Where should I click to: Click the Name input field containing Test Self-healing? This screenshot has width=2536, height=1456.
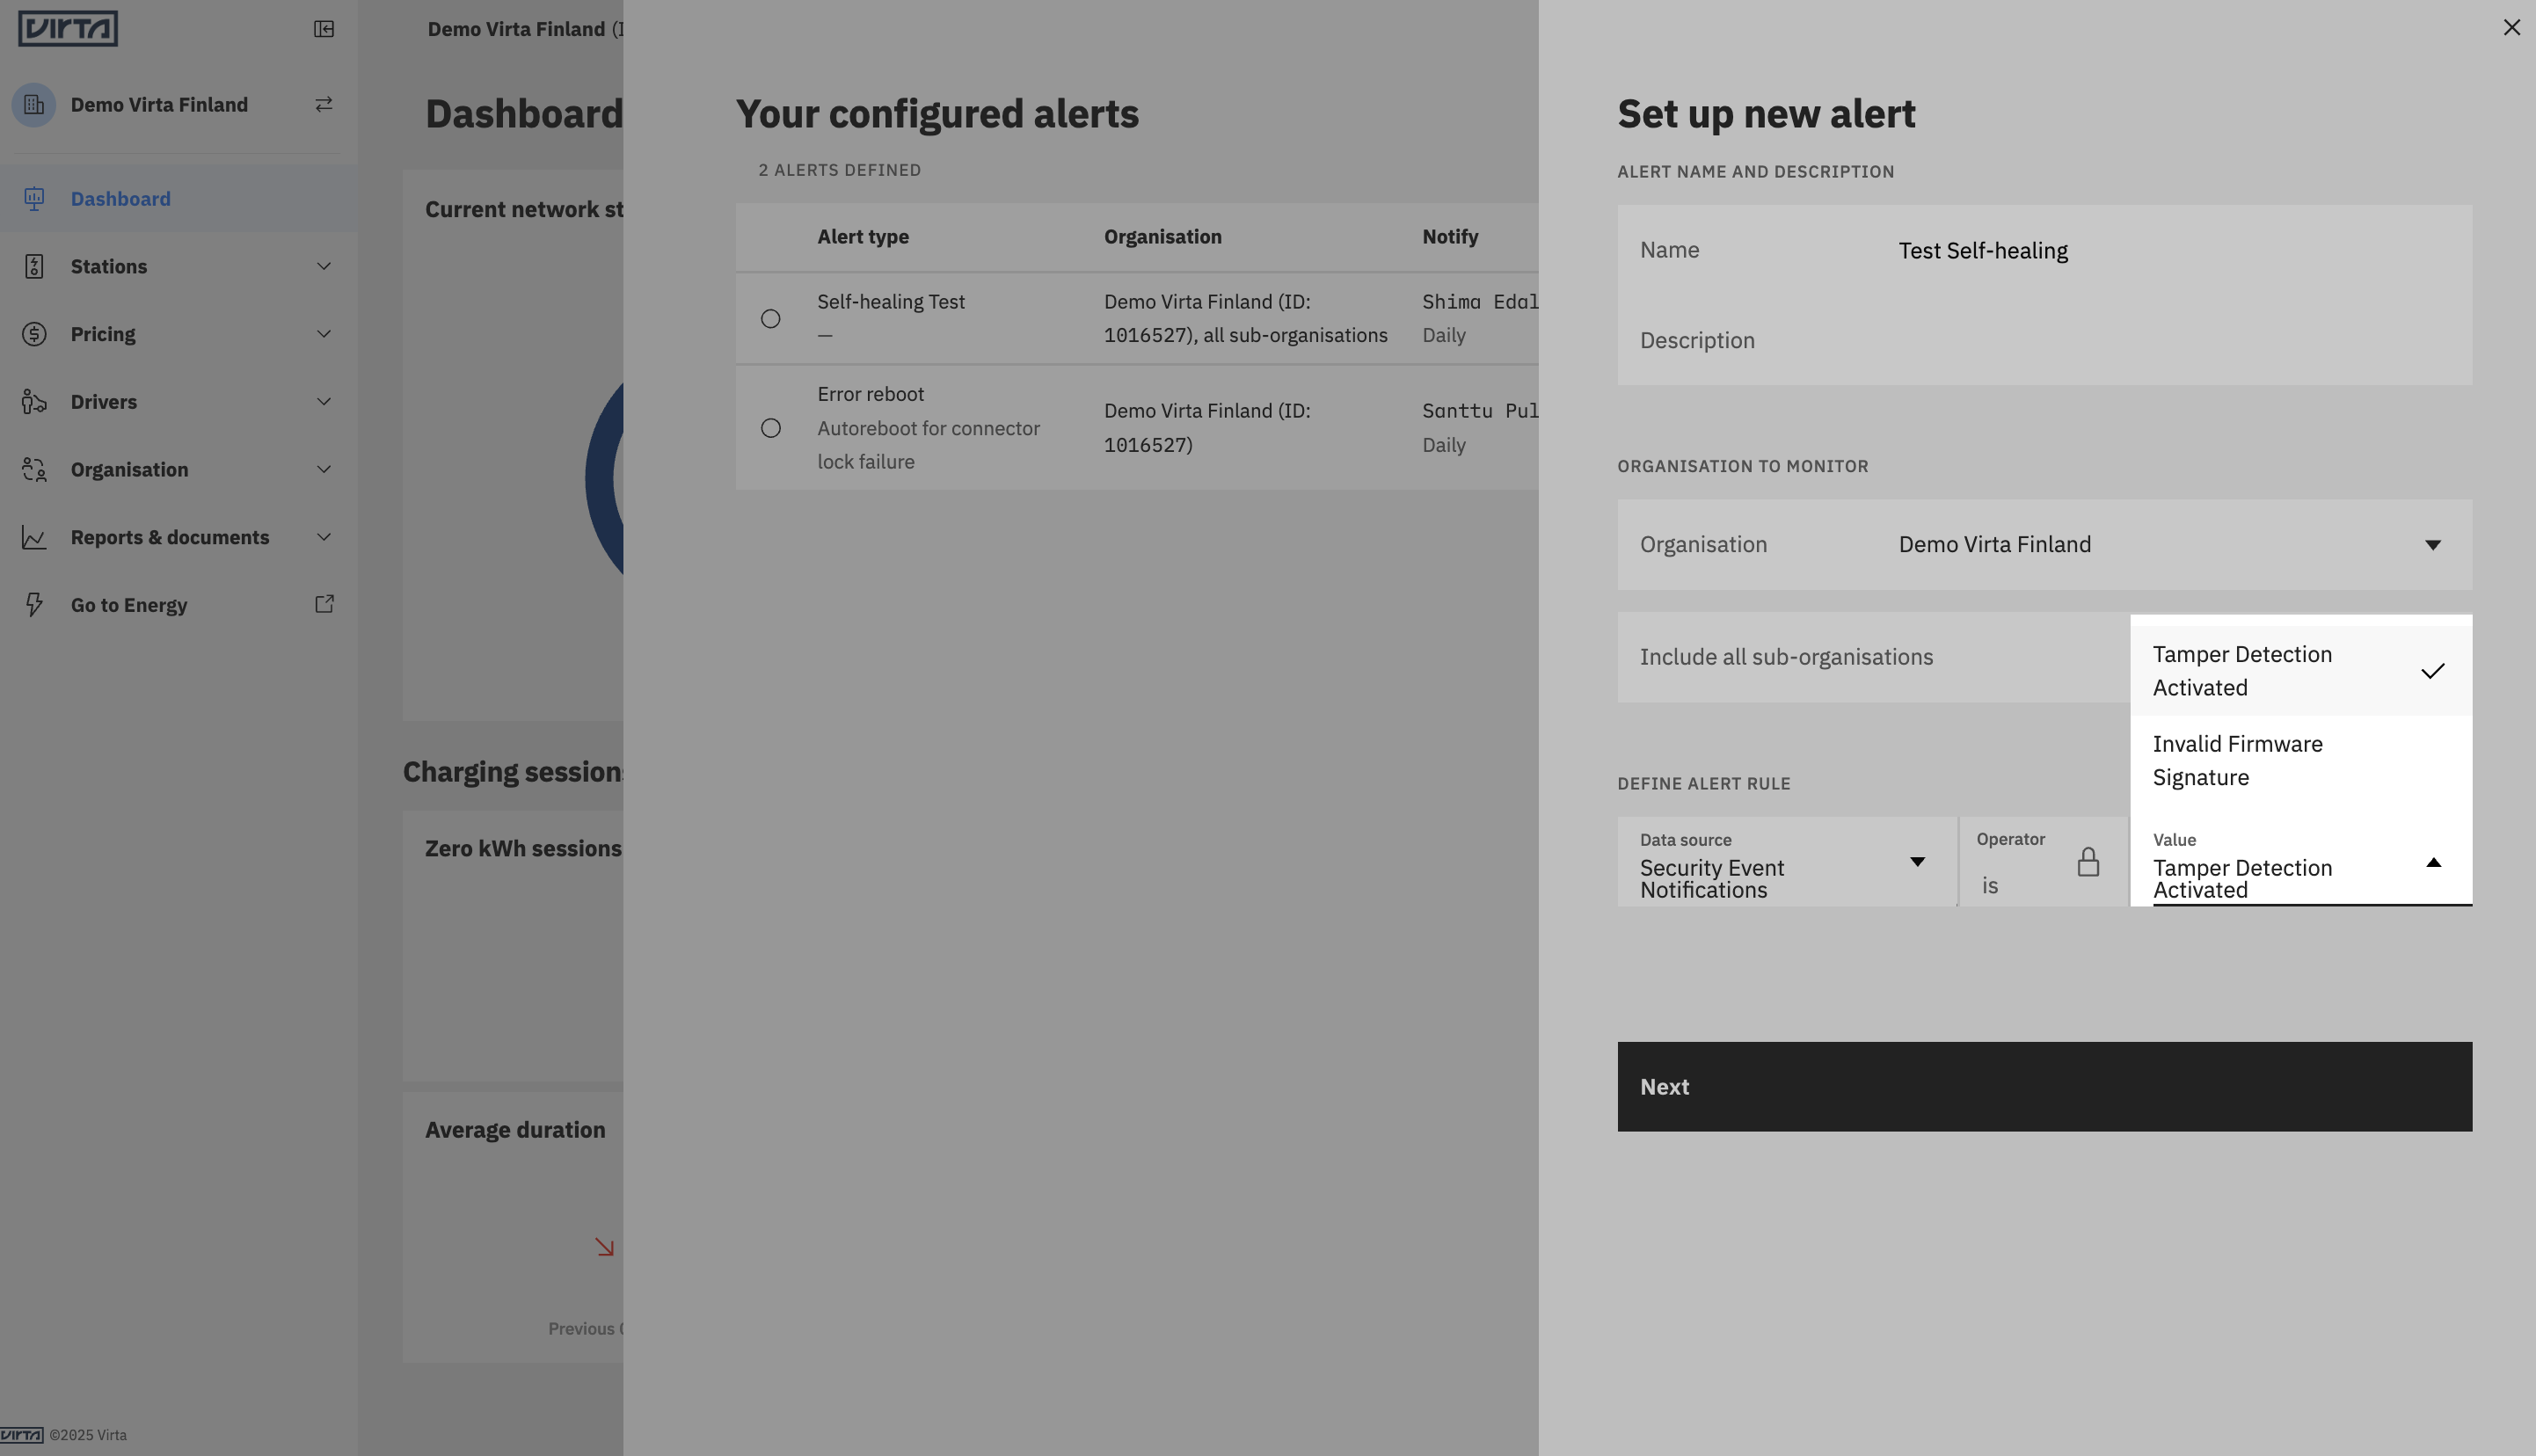pos(2044,250)
